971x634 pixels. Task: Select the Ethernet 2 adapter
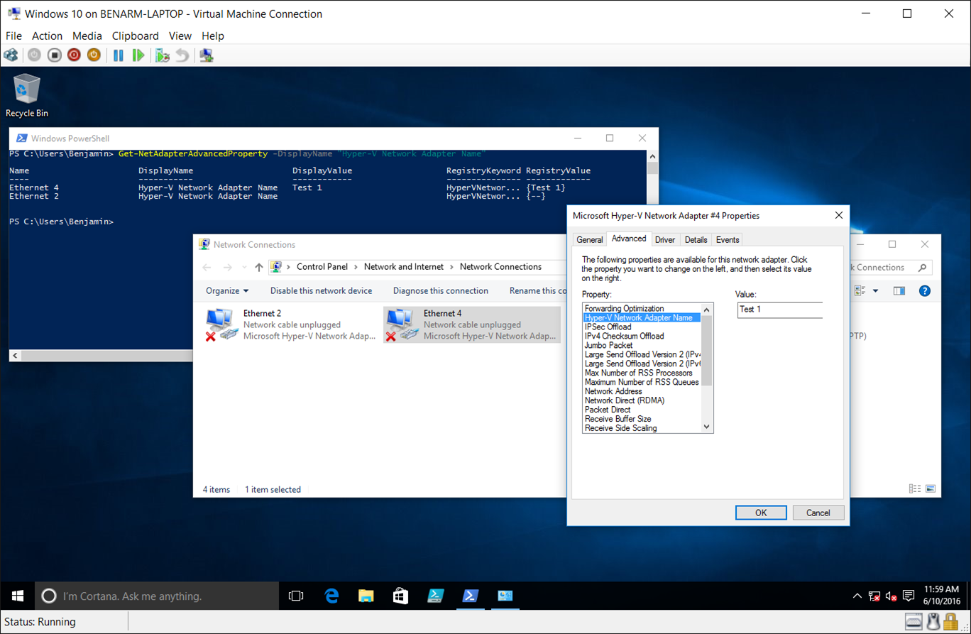[x=290, y=324]
